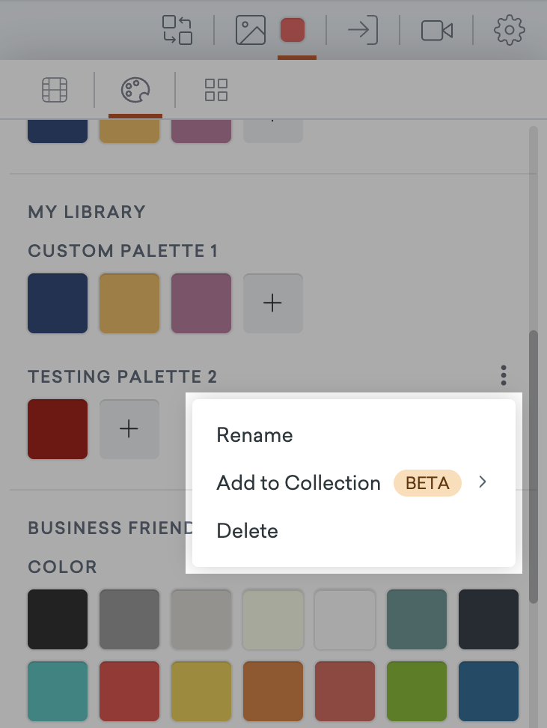Click the vertical scrollbar of the palette panel
This screenshot has width=547, height=728.
pyautogui.click(x=534, y=467)
